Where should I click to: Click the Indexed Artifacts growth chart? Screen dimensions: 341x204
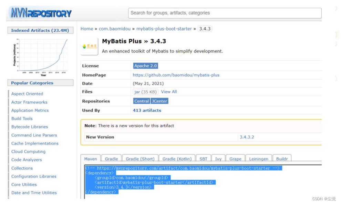[x=41, y=57]
